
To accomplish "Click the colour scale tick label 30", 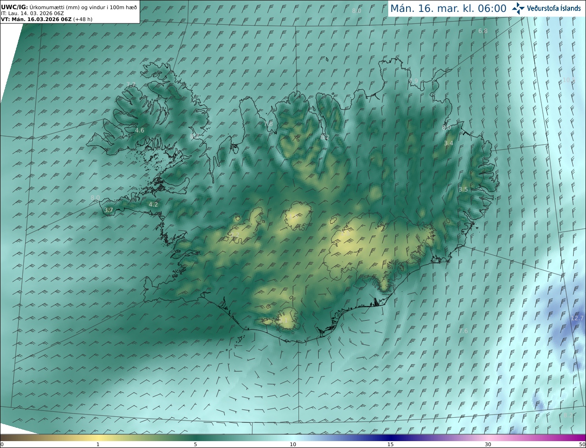I will pos(488,444).
